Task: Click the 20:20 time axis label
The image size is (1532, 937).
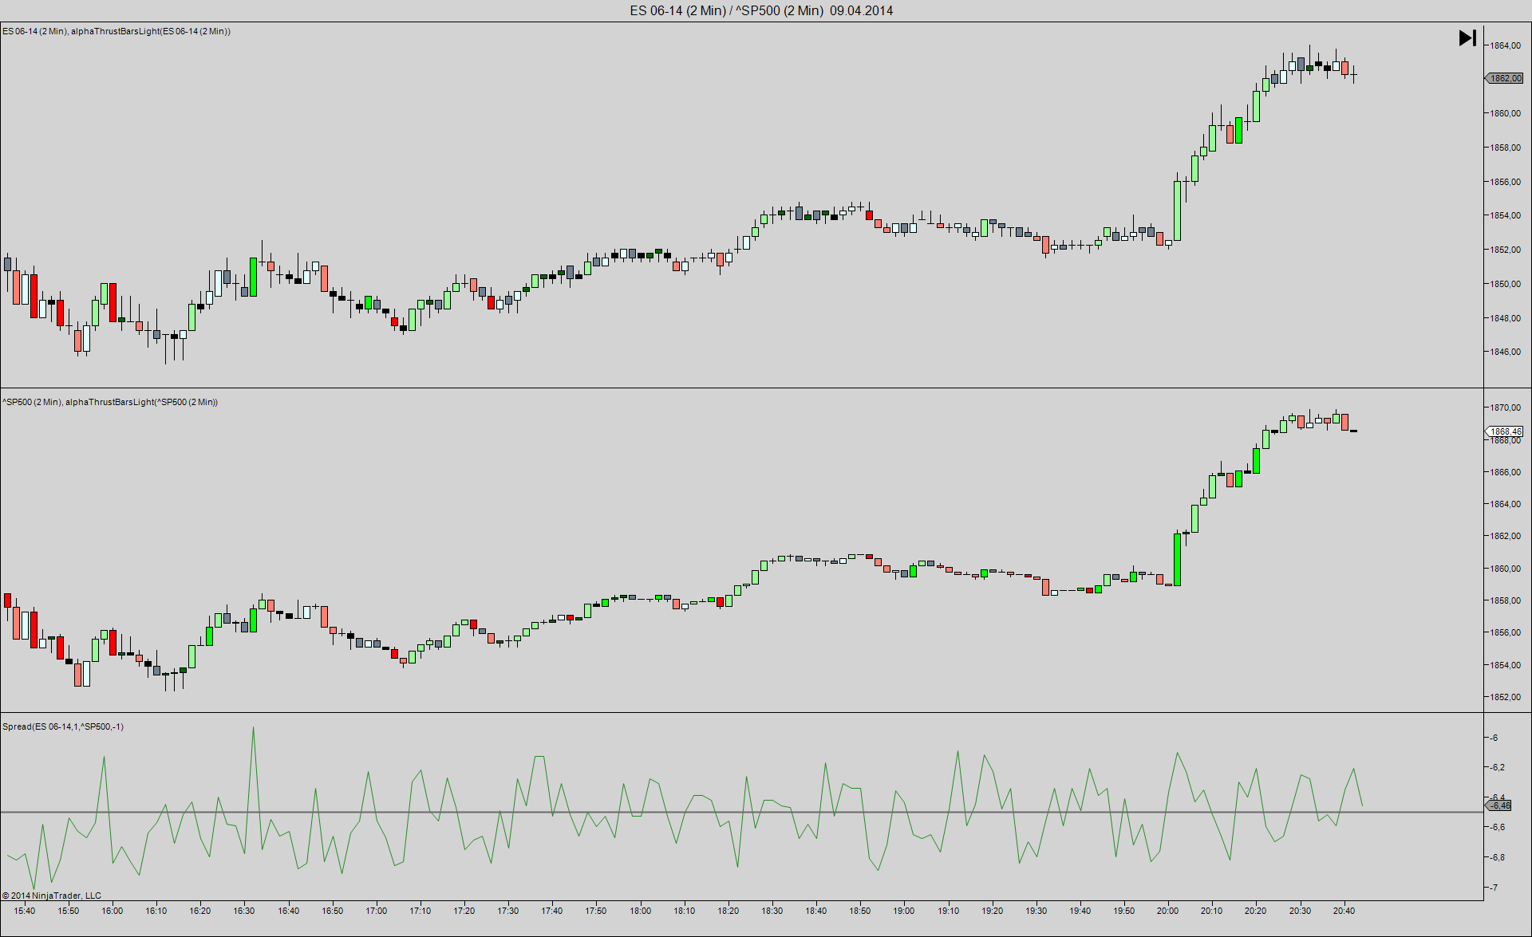Action: tap(1256, 911)
